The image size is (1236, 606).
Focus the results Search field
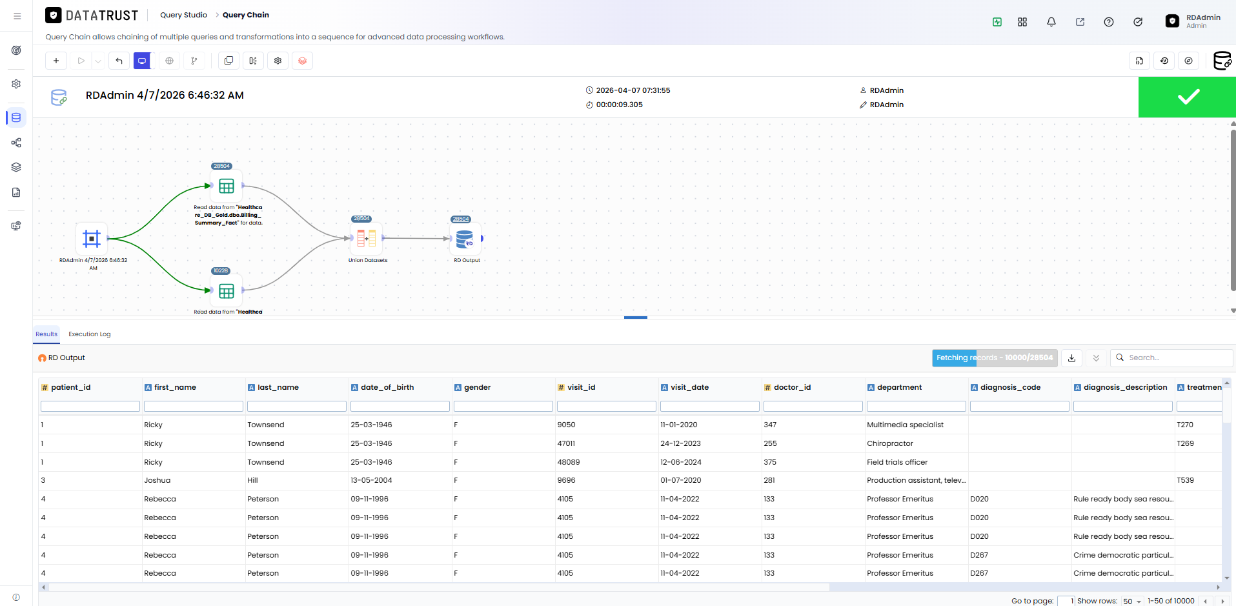[1171, 358]
